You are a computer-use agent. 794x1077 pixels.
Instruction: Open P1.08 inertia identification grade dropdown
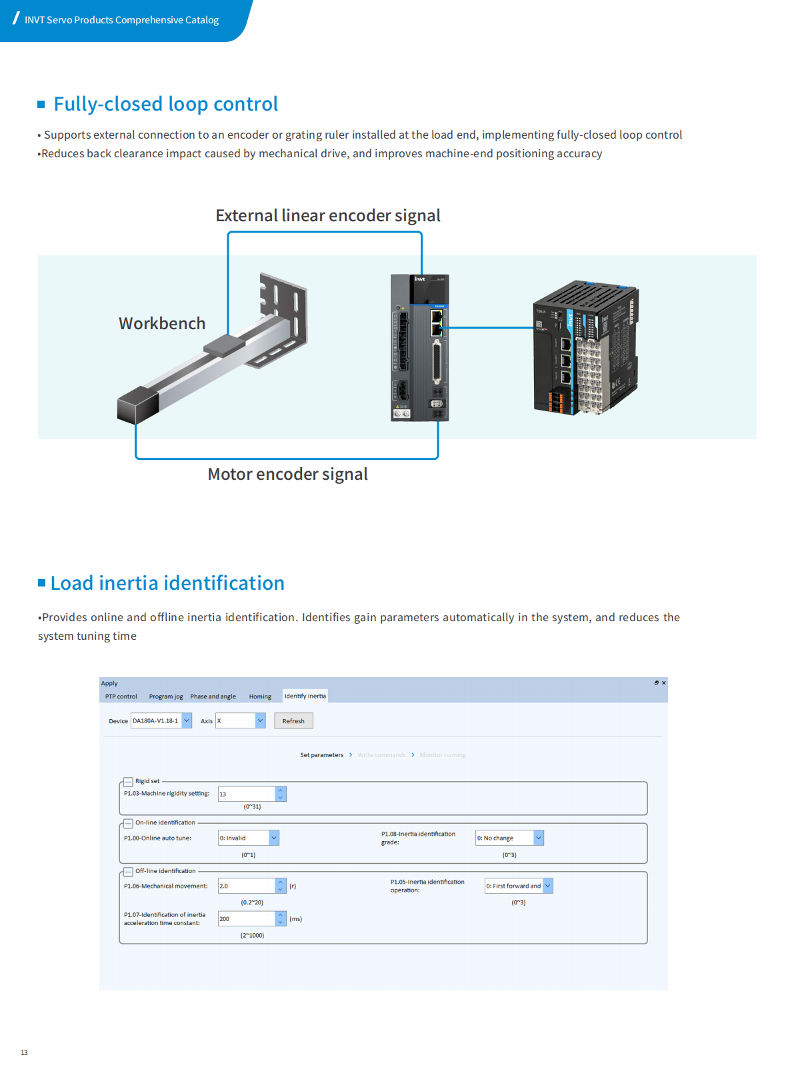coord(539,838)
